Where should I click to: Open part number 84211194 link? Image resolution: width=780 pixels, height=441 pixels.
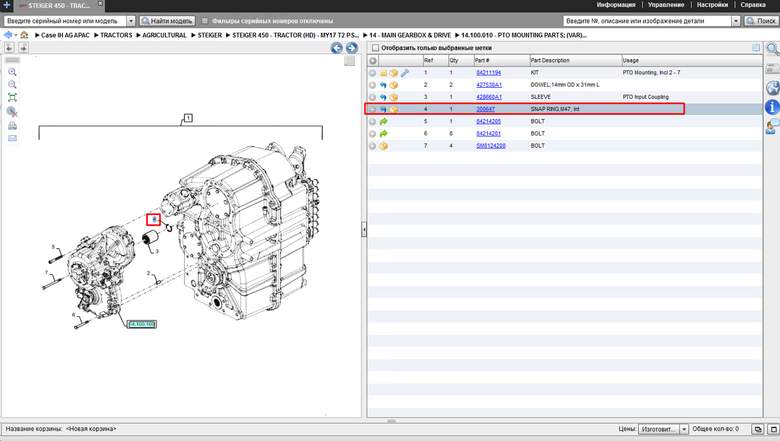pyautogui.click(x=488, y=73)
